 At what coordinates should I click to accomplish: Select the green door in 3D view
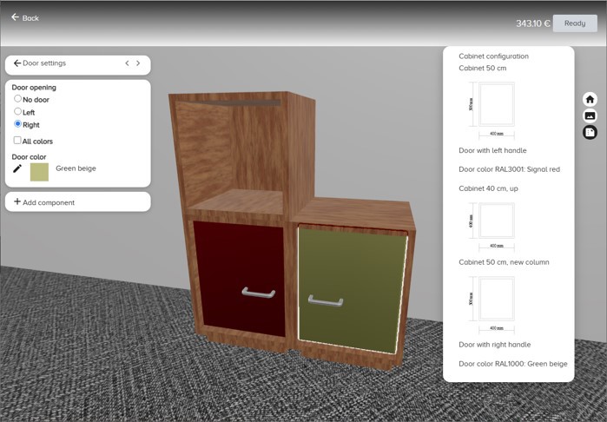point(352,287)
